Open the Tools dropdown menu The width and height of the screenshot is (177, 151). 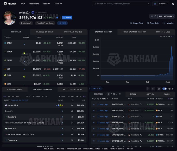[46, 4]
